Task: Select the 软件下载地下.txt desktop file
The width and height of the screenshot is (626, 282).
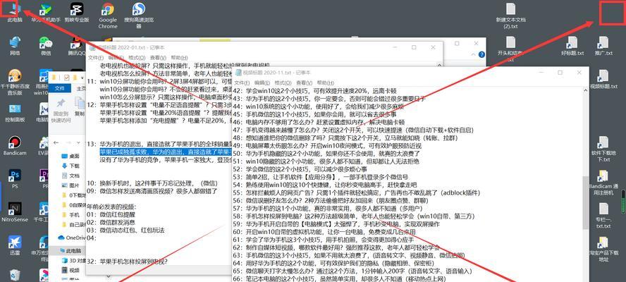Action: [603, 149]
